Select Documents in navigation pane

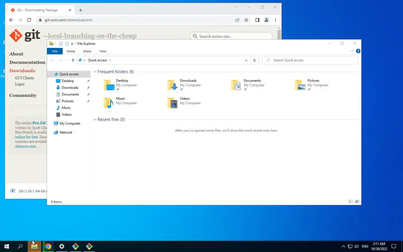[x=70, y=94]
